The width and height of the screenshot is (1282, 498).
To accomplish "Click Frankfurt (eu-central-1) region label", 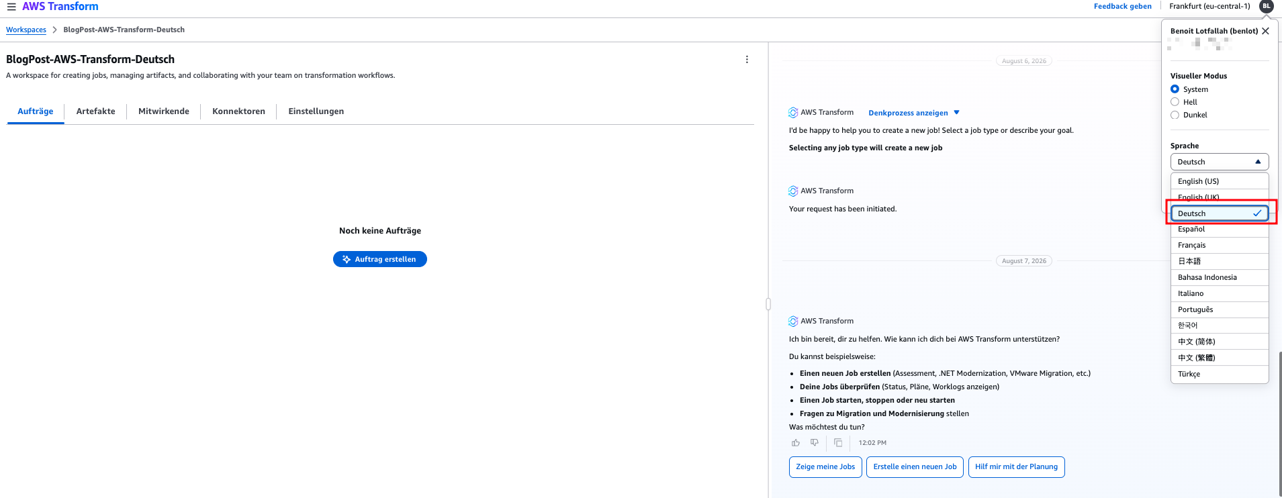I will tap(1209, 6).
